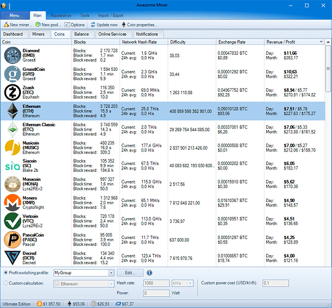The width and height of the screenshot is (332, 308).
Task: Select the Custom calculation radio button
Action: click(x=6, y=283)
